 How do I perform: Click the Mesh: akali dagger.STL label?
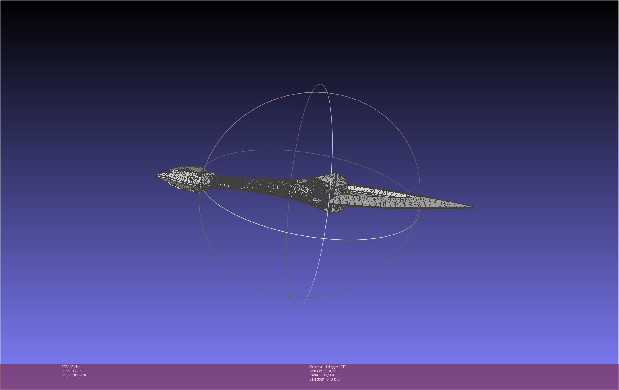coord(328,367)
